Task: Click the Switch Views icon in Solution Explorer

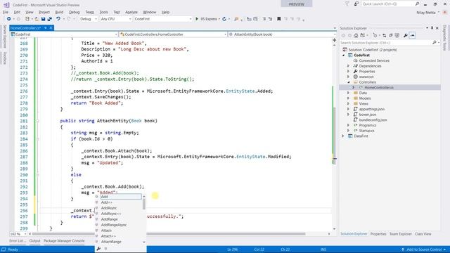Action: point(363,35)
